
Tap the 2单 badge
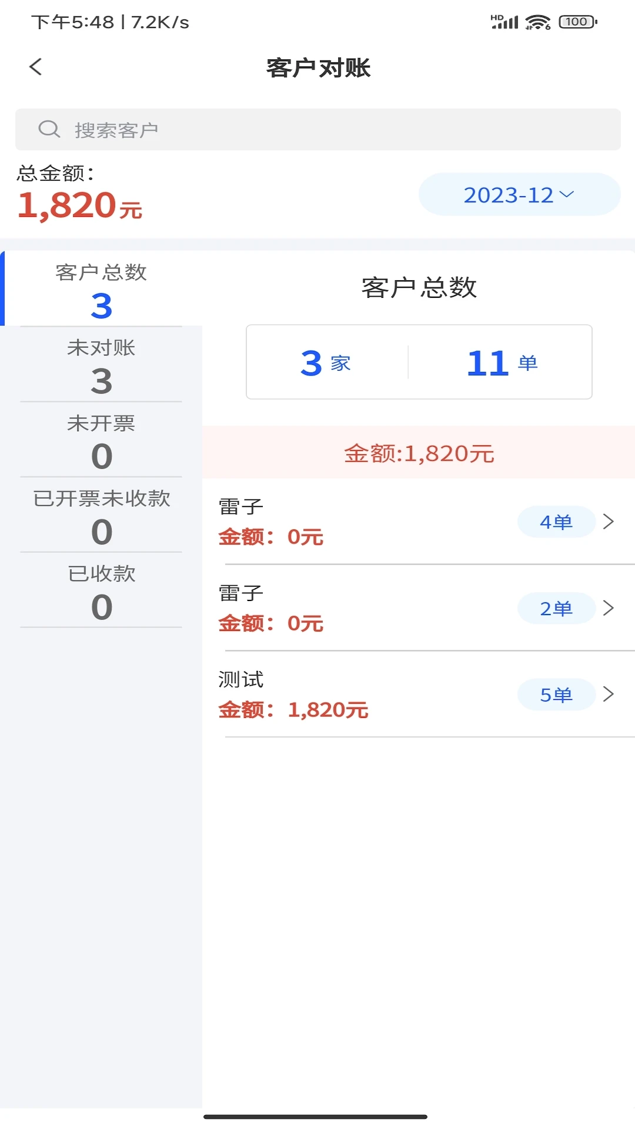556,608
